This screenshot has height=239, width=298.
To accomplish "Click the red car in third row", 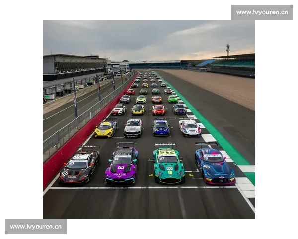I will 159,110.
